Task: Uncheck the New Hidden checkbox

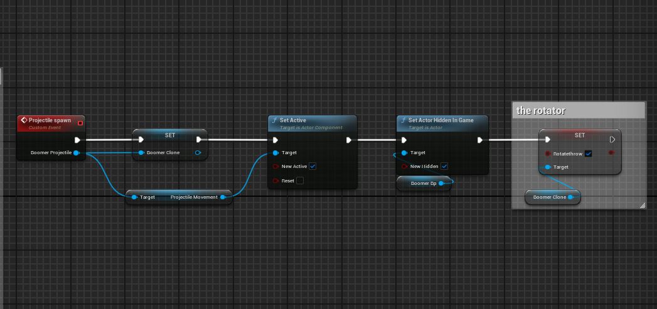Action: click(x=444, y=167)
